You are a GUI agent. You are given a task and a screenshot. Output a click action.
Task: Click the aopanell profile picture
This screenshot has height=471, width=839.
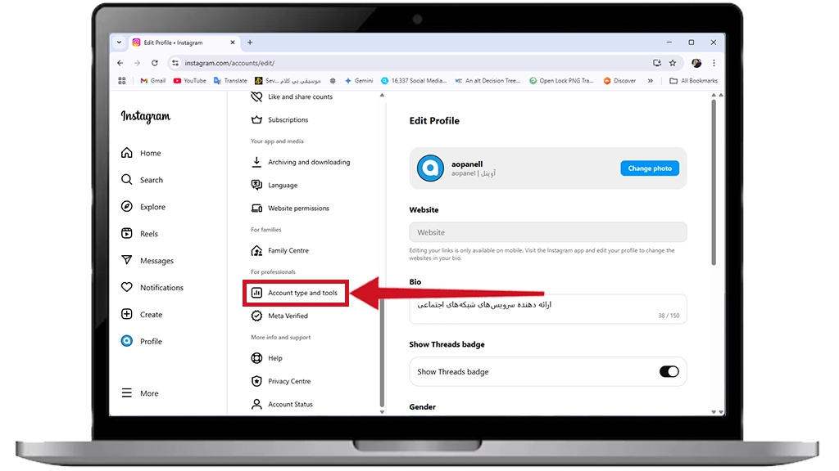(430, 168)
